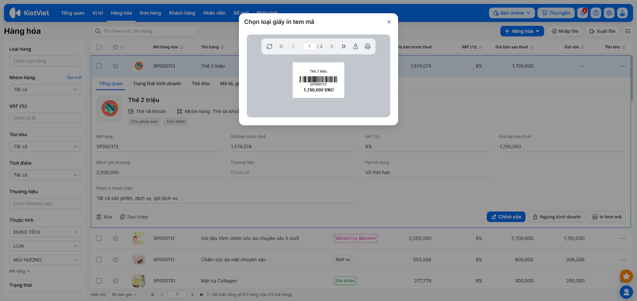Screen dimensions: 637x301
Task: Export the barcode label from preview toolbar
Action: [x=356, y=47]
